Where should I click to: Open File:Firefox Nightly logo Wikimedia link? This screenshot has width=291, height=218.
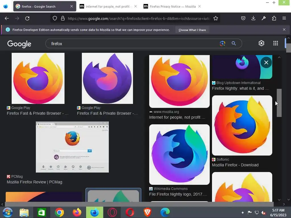click(x=178, y=194)
